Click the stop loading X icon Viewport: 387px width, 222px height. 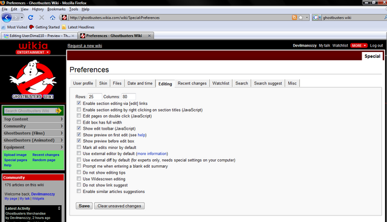pyautogui.click(x=42, y=17)
